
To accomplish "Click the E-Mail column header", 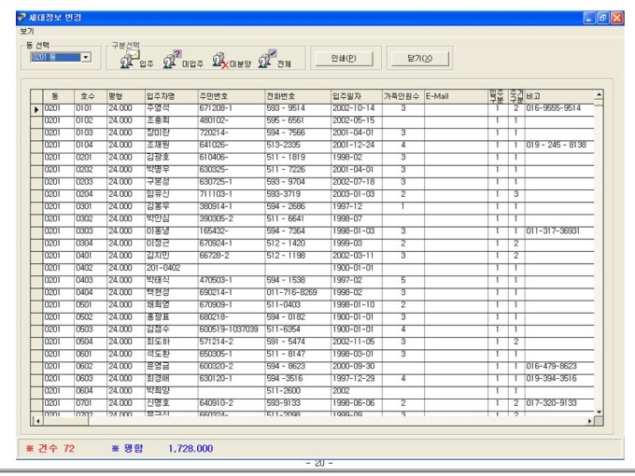I will pyautogui.click(x=456, y=96).
